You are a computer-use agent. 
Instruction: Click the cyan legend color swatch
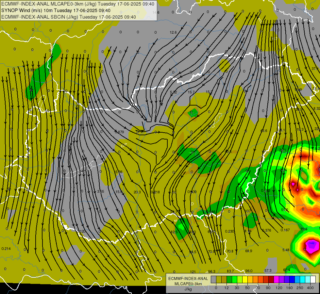303,279
